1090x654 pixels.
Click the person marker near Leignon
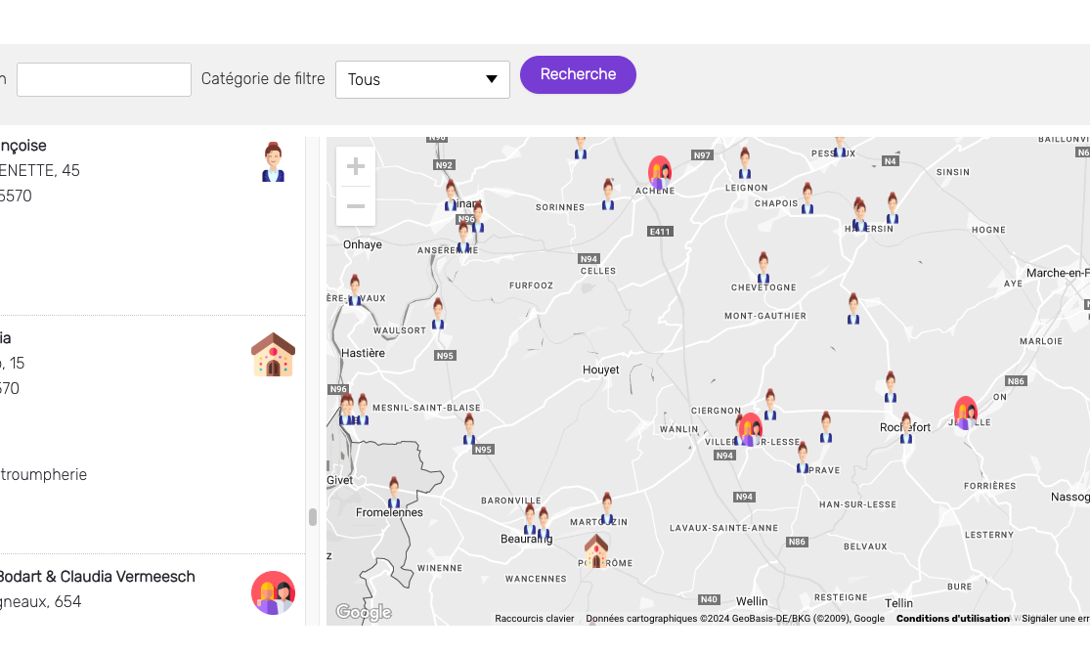coord(745,162)
